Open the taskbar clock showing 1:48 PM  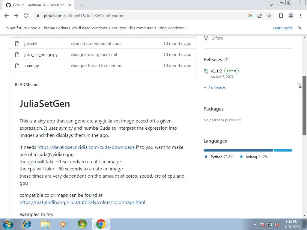(x=292, y=224)
